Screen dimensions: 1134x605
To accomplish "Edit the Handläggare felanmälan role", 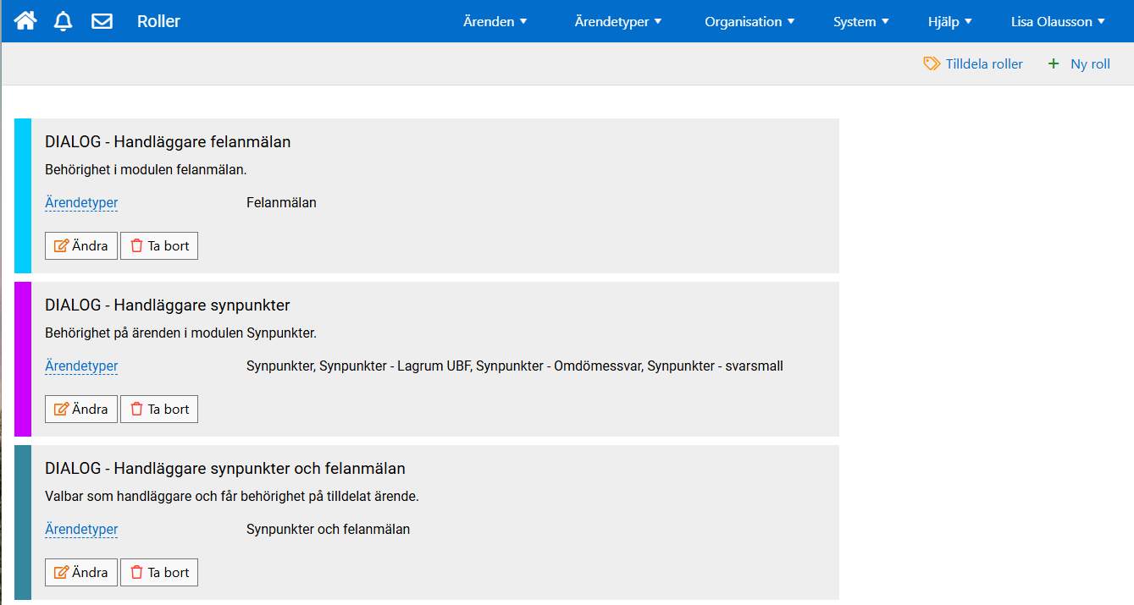I will [81, 246].
